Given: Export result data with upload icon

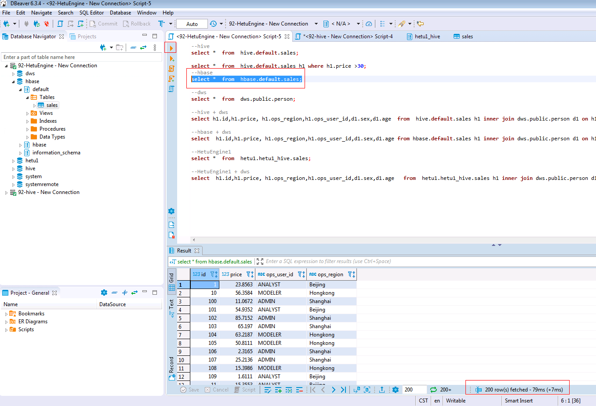Looking at the screenshot, I should [x=382, y=390].
